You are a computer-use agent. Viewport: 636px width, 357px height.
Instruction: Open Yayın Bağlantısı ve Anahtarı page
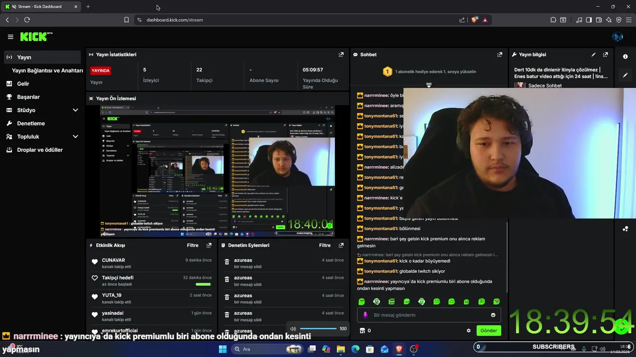click(47, 70)
